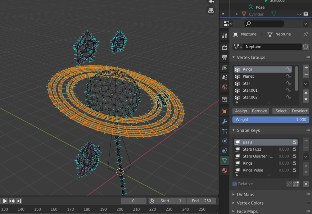This screenshot has width=312, height=214.
Task: Open the View Layer properties tab
Action: pyautogui.click(x=225, y=67)
